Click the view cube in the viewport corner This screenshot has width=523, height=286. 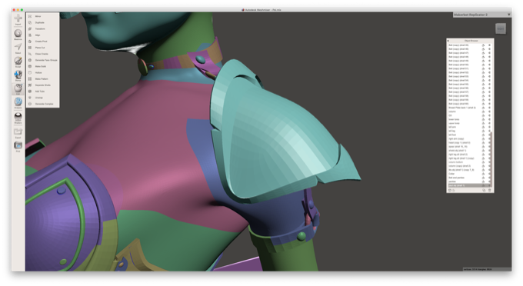[x=501, y=28]
